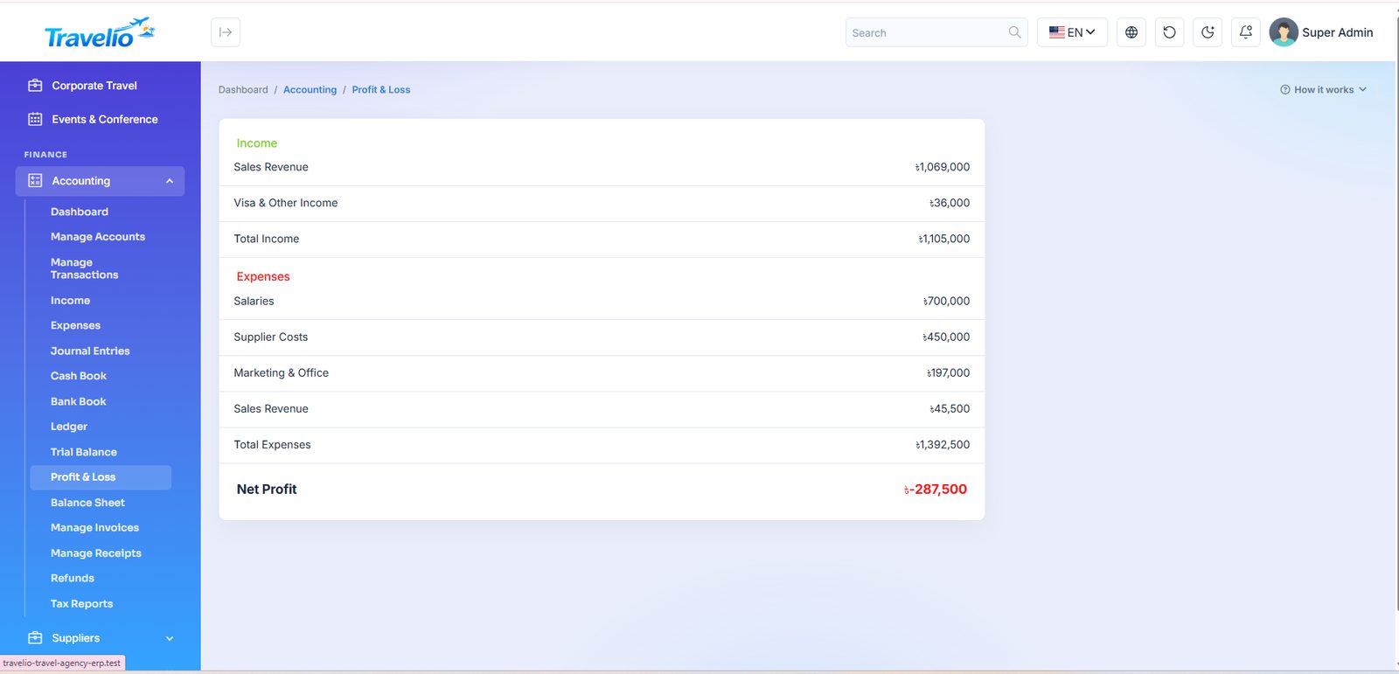1399x674 pixels.
Task: Expand the How it works section
Action: (1323, 90)
